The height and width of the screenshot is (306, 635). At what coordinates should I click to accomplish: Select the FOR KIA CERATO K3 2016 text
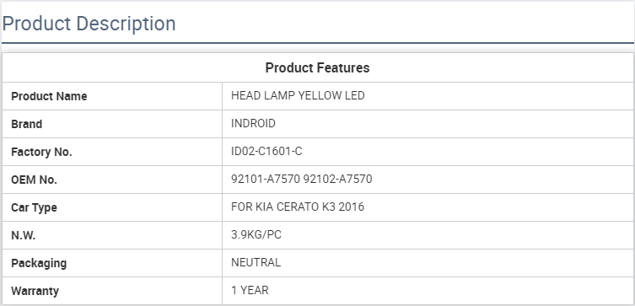(298, 207)
